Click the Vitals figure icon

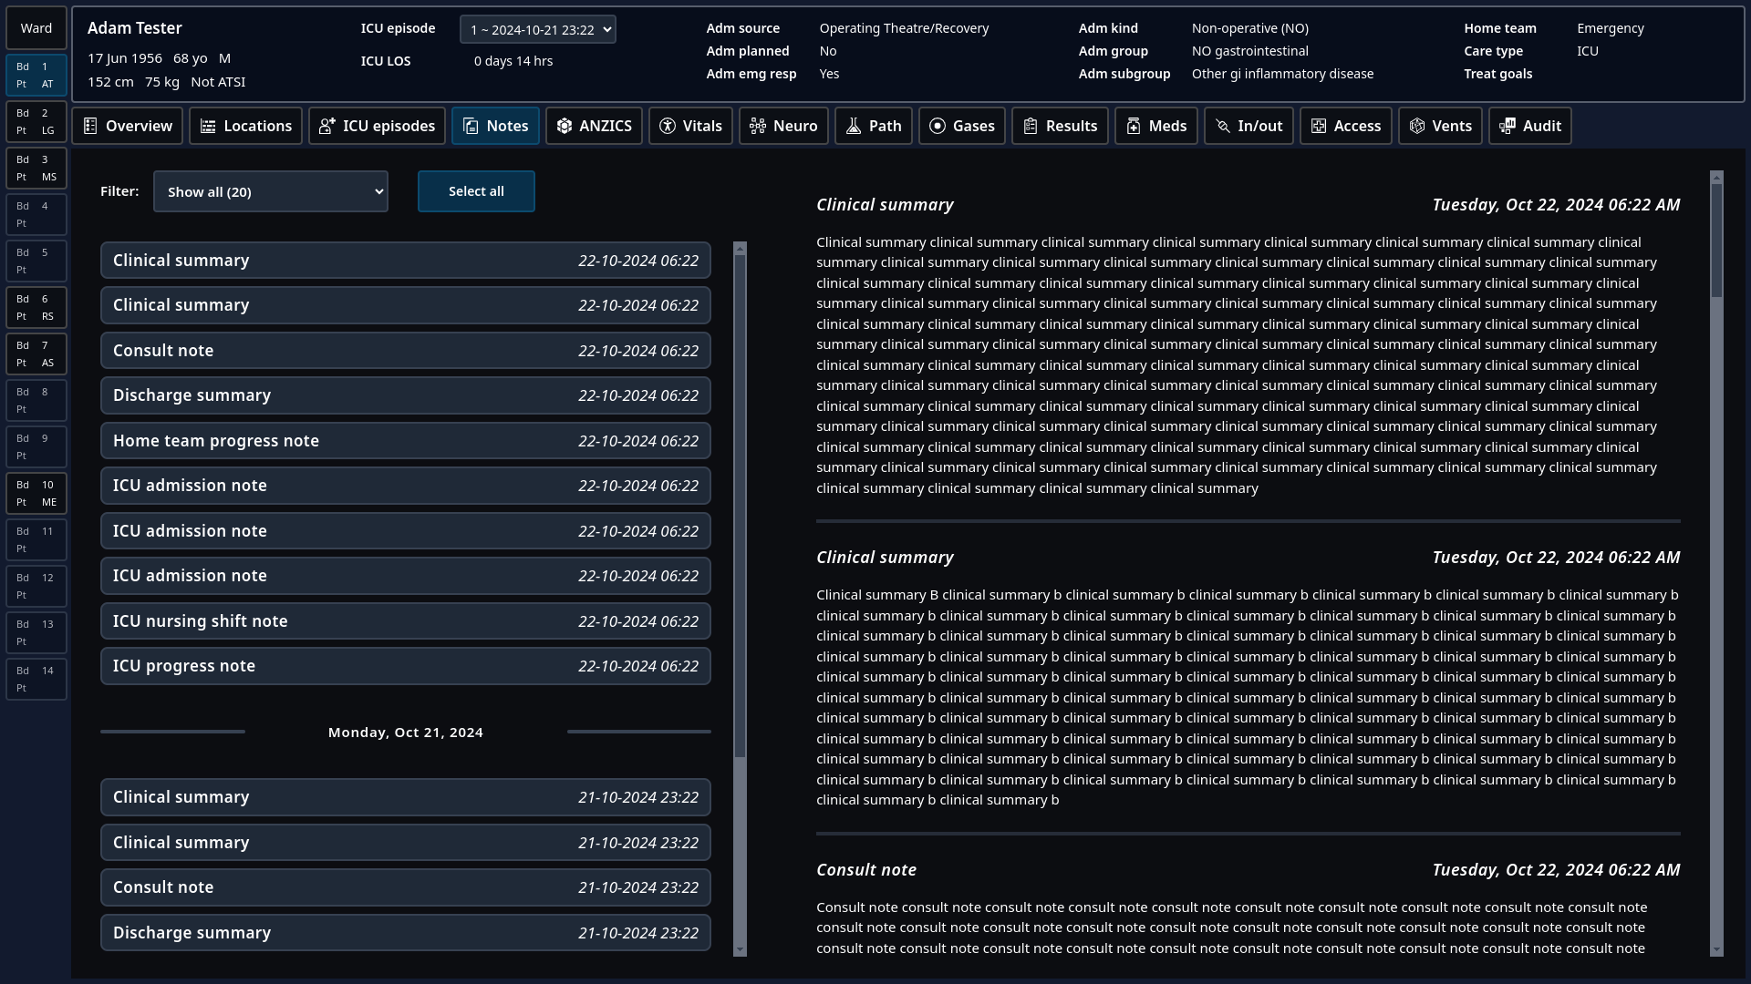point(668,126)
